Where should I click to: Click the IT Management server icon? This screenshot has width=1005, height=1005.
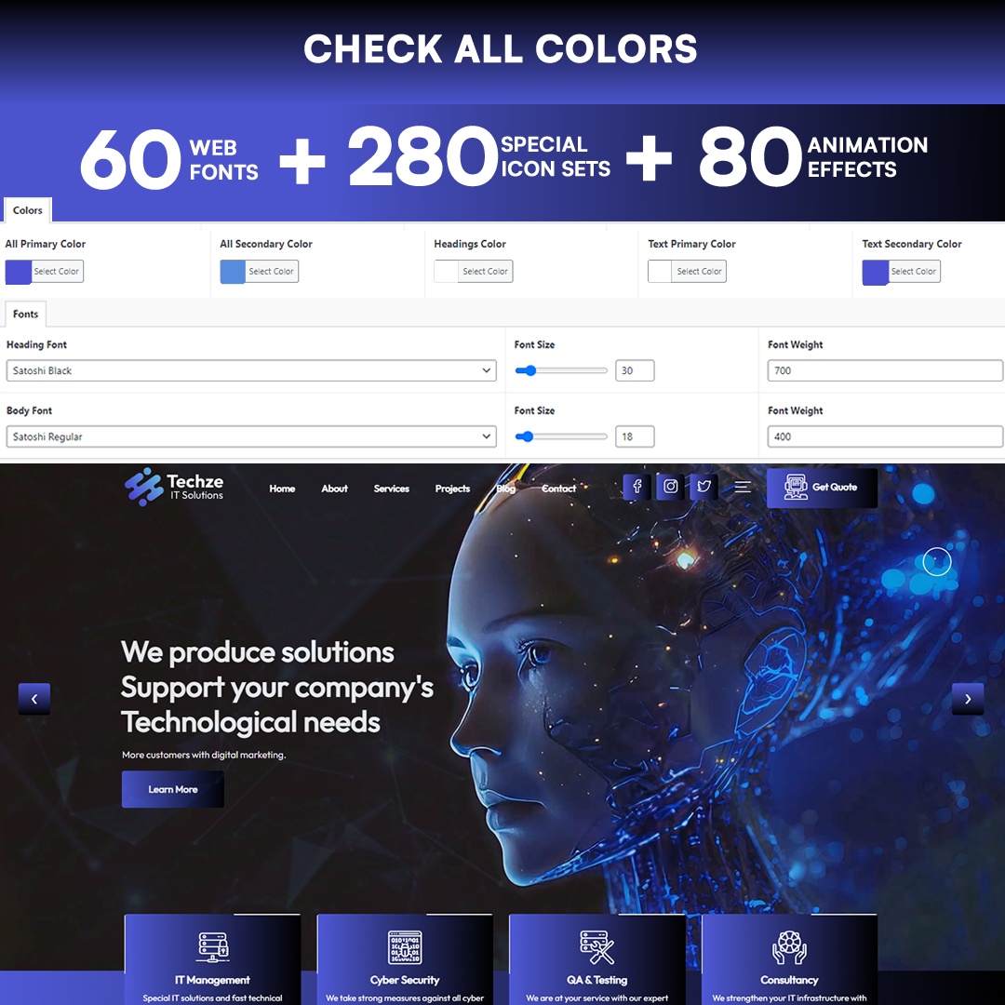[212, 947]
